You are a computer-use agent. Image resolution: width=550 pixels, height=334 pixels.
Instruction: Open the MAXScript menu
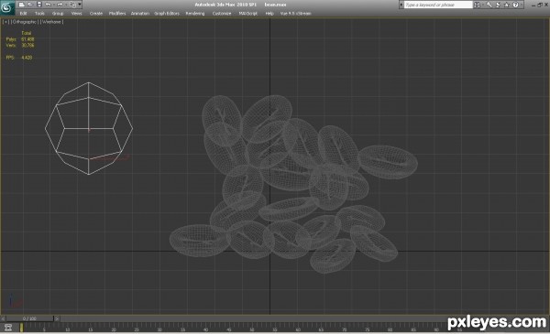coord(248,14)
